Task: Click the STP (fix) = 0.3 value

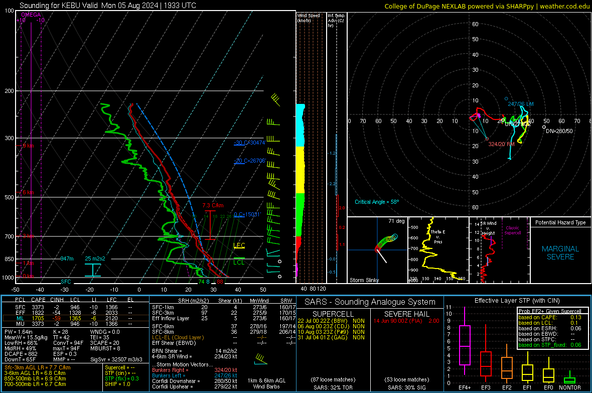Action: pos(122,378)
